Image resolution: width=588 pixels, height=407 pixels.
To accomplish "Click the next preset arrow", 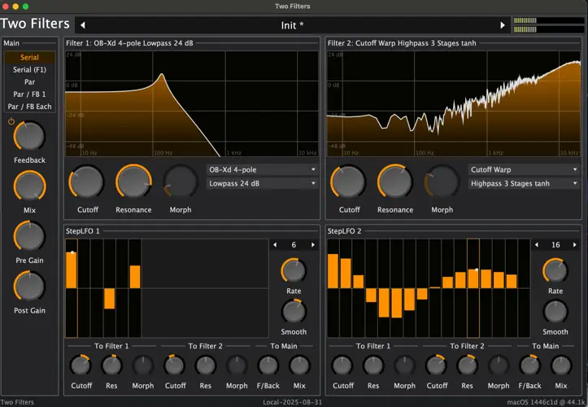I will (x=503, y=25).
